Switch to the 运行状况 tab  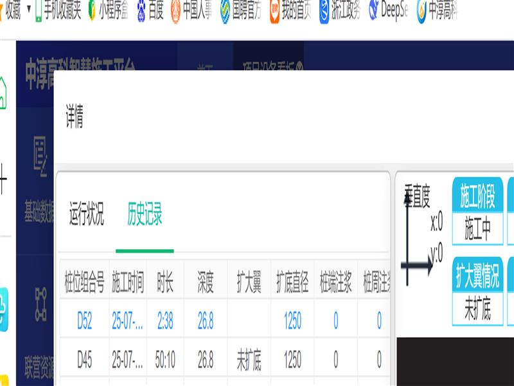click(86, 214)
